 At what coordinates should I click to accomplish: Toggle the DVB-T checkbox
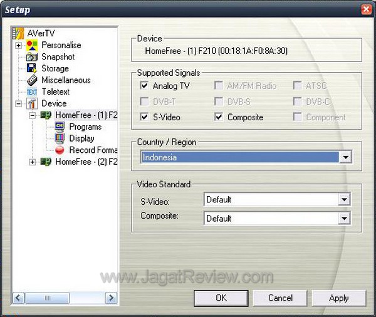click(144, 101)
